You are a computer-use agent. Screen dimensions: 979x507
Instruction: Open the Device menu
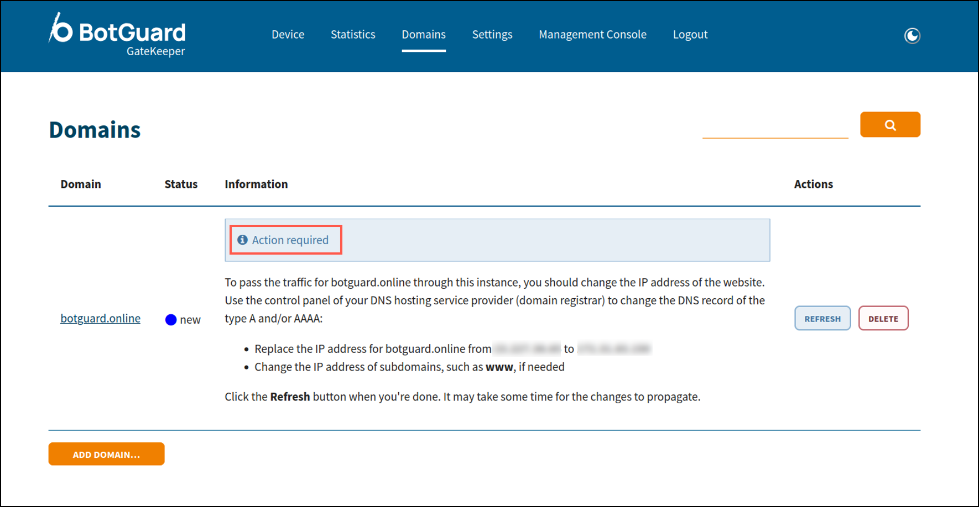[288, 34]
